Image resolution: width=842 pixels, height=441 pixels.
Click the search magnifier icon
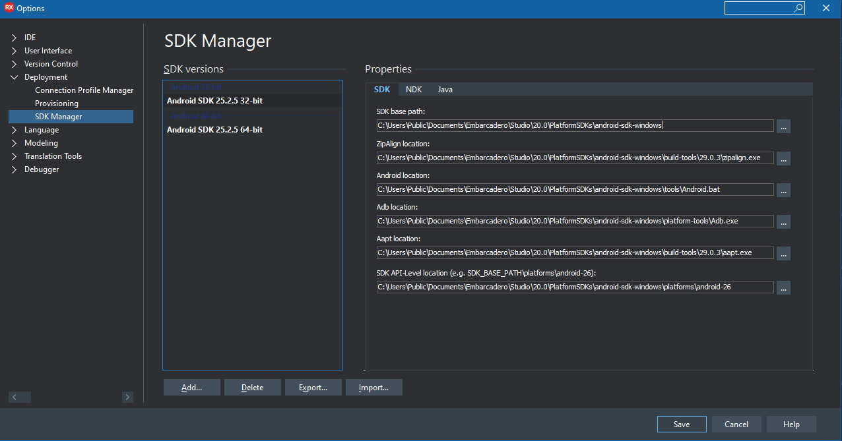pos(798,8)
